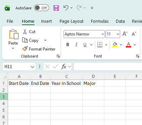This screenshot has width=142, height=125.
Task: Open the redo history dropdown
Action: (85, 8)
